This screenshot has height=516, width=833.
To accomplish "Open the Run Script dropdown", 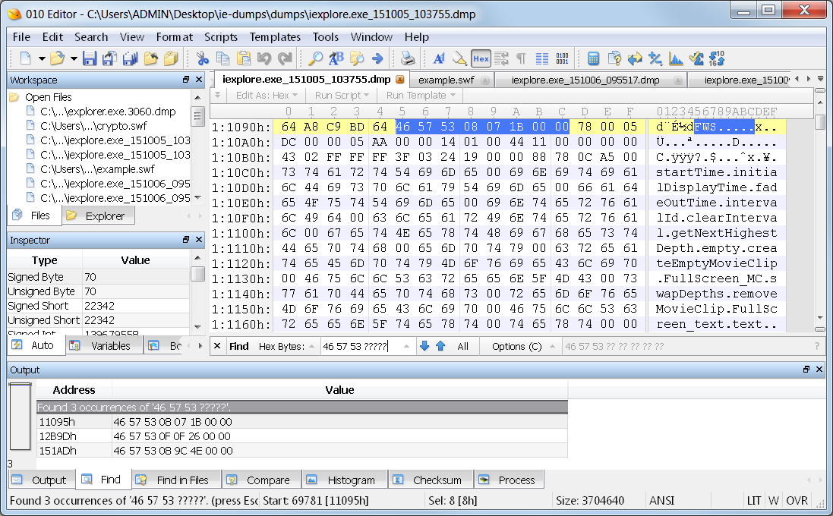I will point(342,95).
